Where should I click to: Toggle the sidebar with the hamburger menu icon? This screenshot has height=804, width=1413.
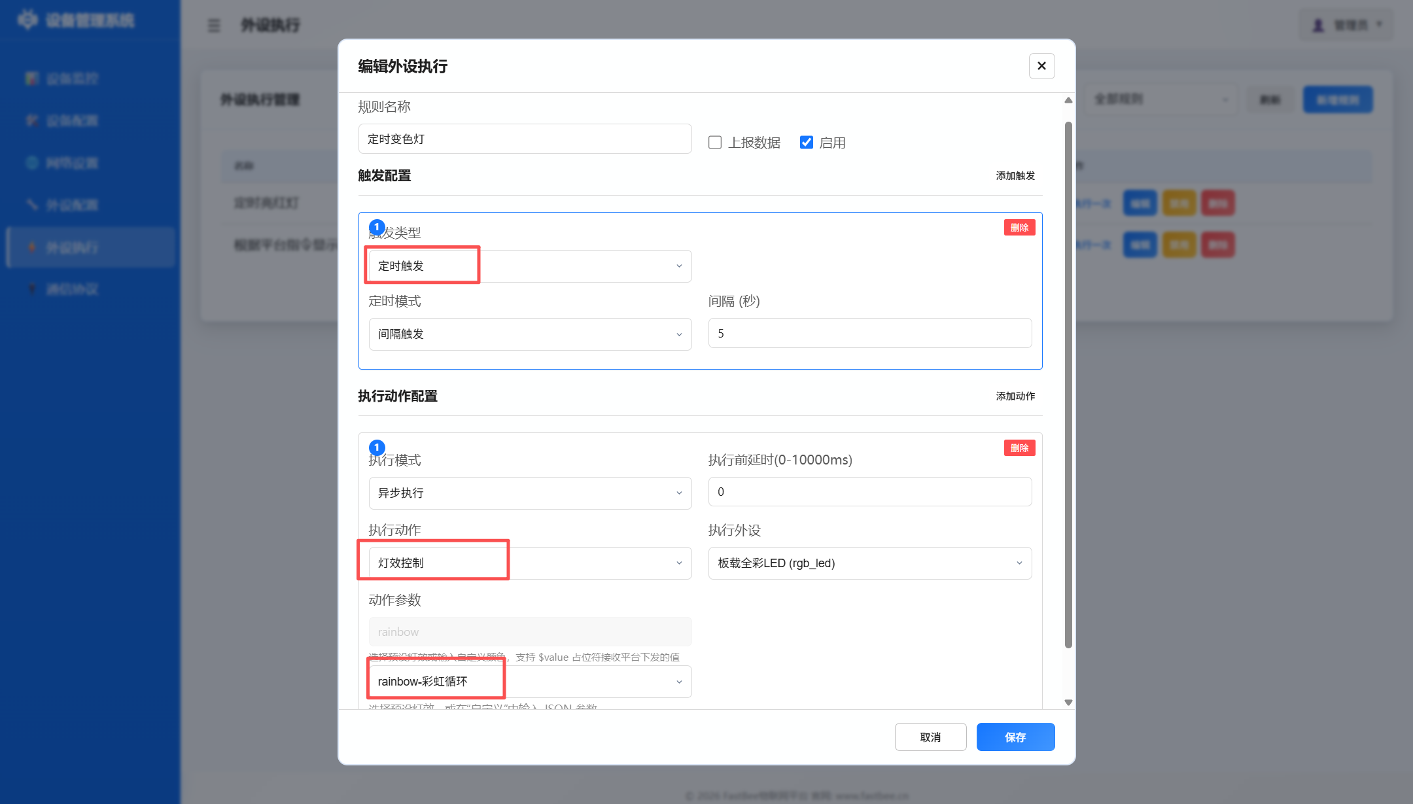point(214,26)
